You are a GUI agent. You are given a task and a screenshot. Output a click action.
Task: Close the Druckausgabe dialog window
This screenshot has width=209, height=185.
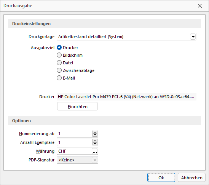pos(200,6)
